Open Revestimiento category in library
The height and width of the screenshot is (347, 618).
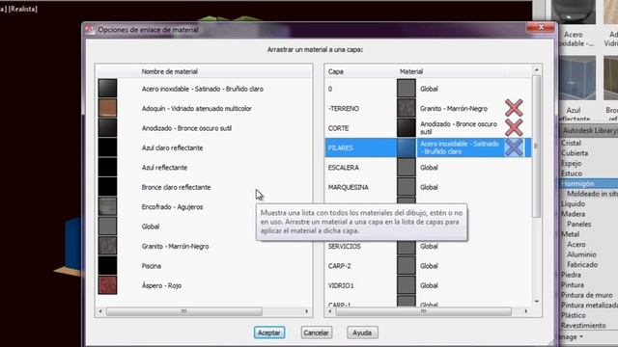583,326
